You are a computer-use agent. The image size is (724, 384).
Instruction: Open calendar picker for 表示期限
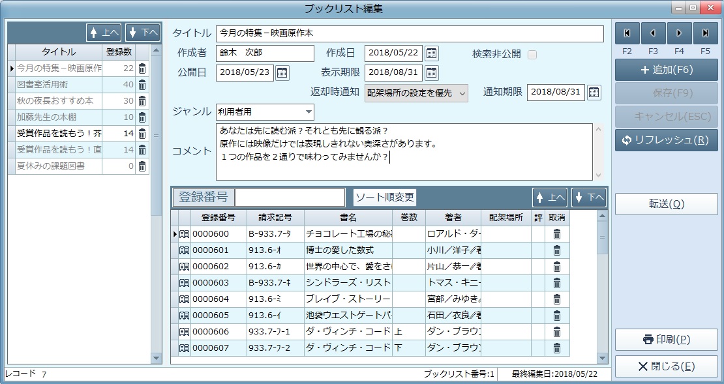point(431,73)
